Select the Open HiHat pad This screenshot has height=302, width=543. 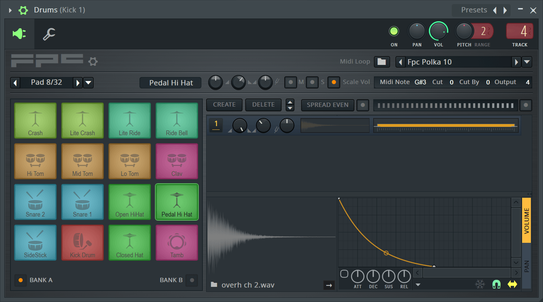point(130,202)
